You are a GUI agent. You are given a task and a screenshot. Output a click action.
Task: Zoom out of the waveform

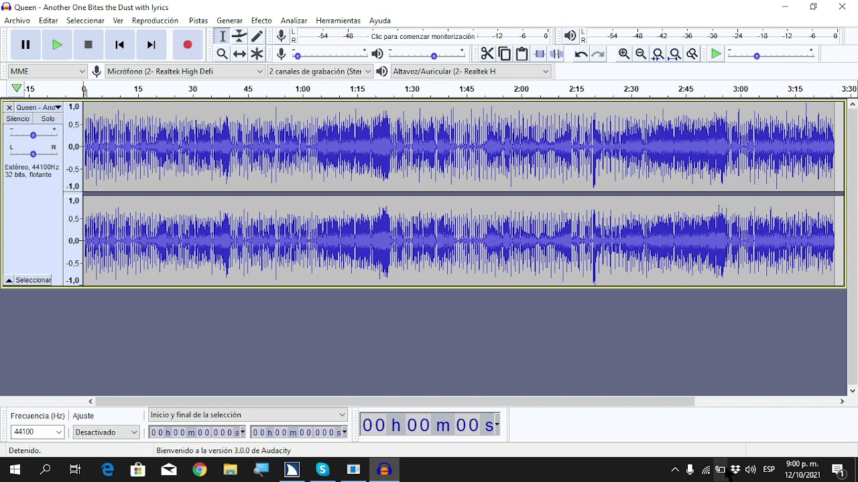pos(641,54)
